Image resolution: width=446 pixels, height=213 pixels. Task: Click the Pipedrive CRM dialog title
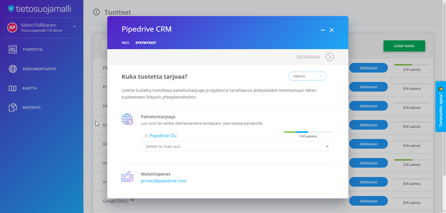[x=146, y=29]
